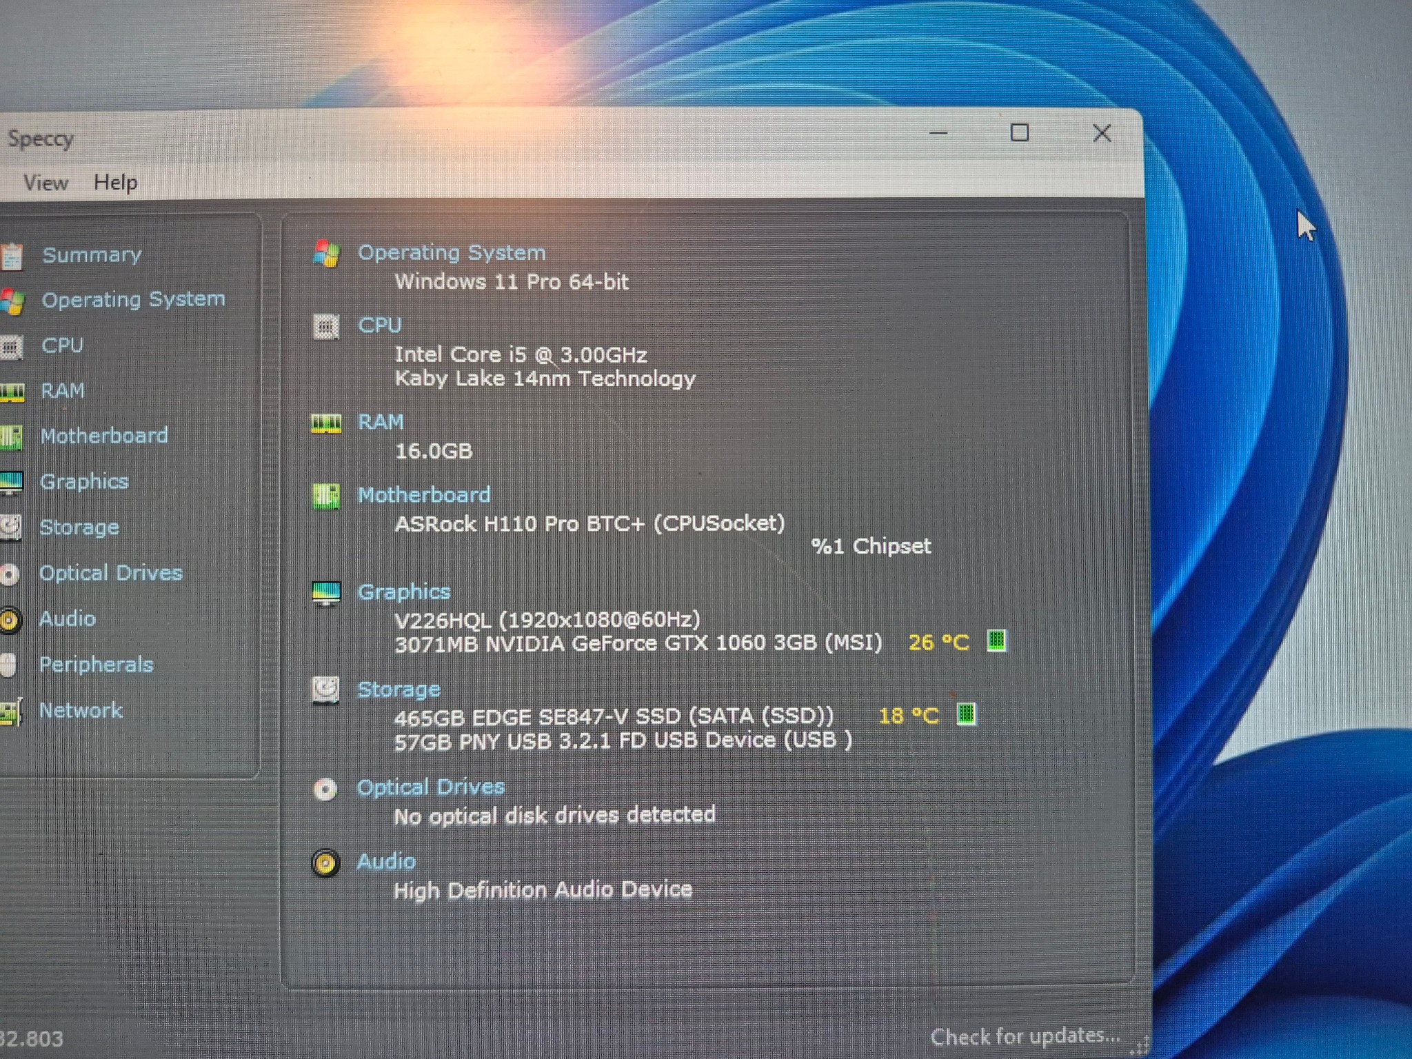Click the sidebar Storage drive icon
1412x1059 pixels.
tap(10, 528)
